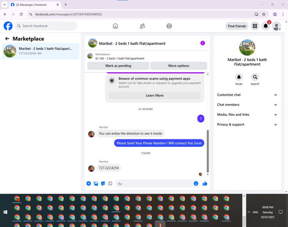Attach a photo using the image icon
288x227 pixels.
[96, 183]
